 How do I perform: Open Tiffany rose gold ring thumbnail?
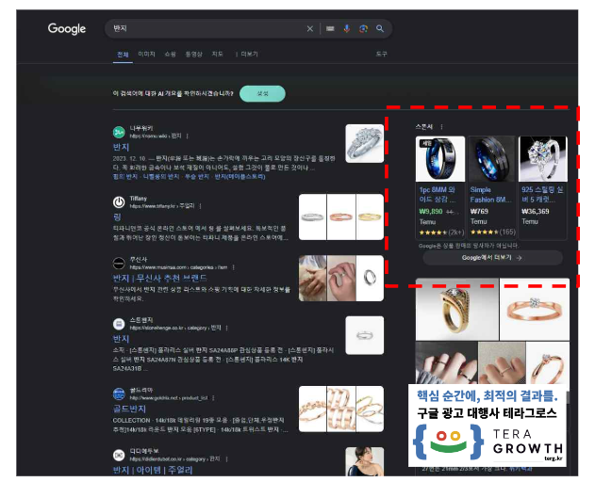point(341,217)
